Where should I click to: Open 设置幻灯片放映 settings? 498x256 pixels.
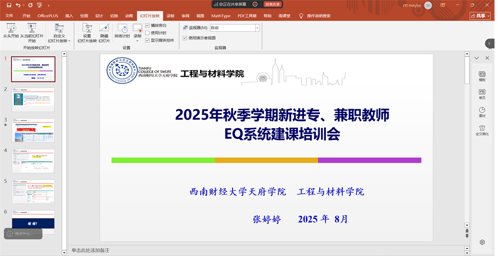pos(87,29)
